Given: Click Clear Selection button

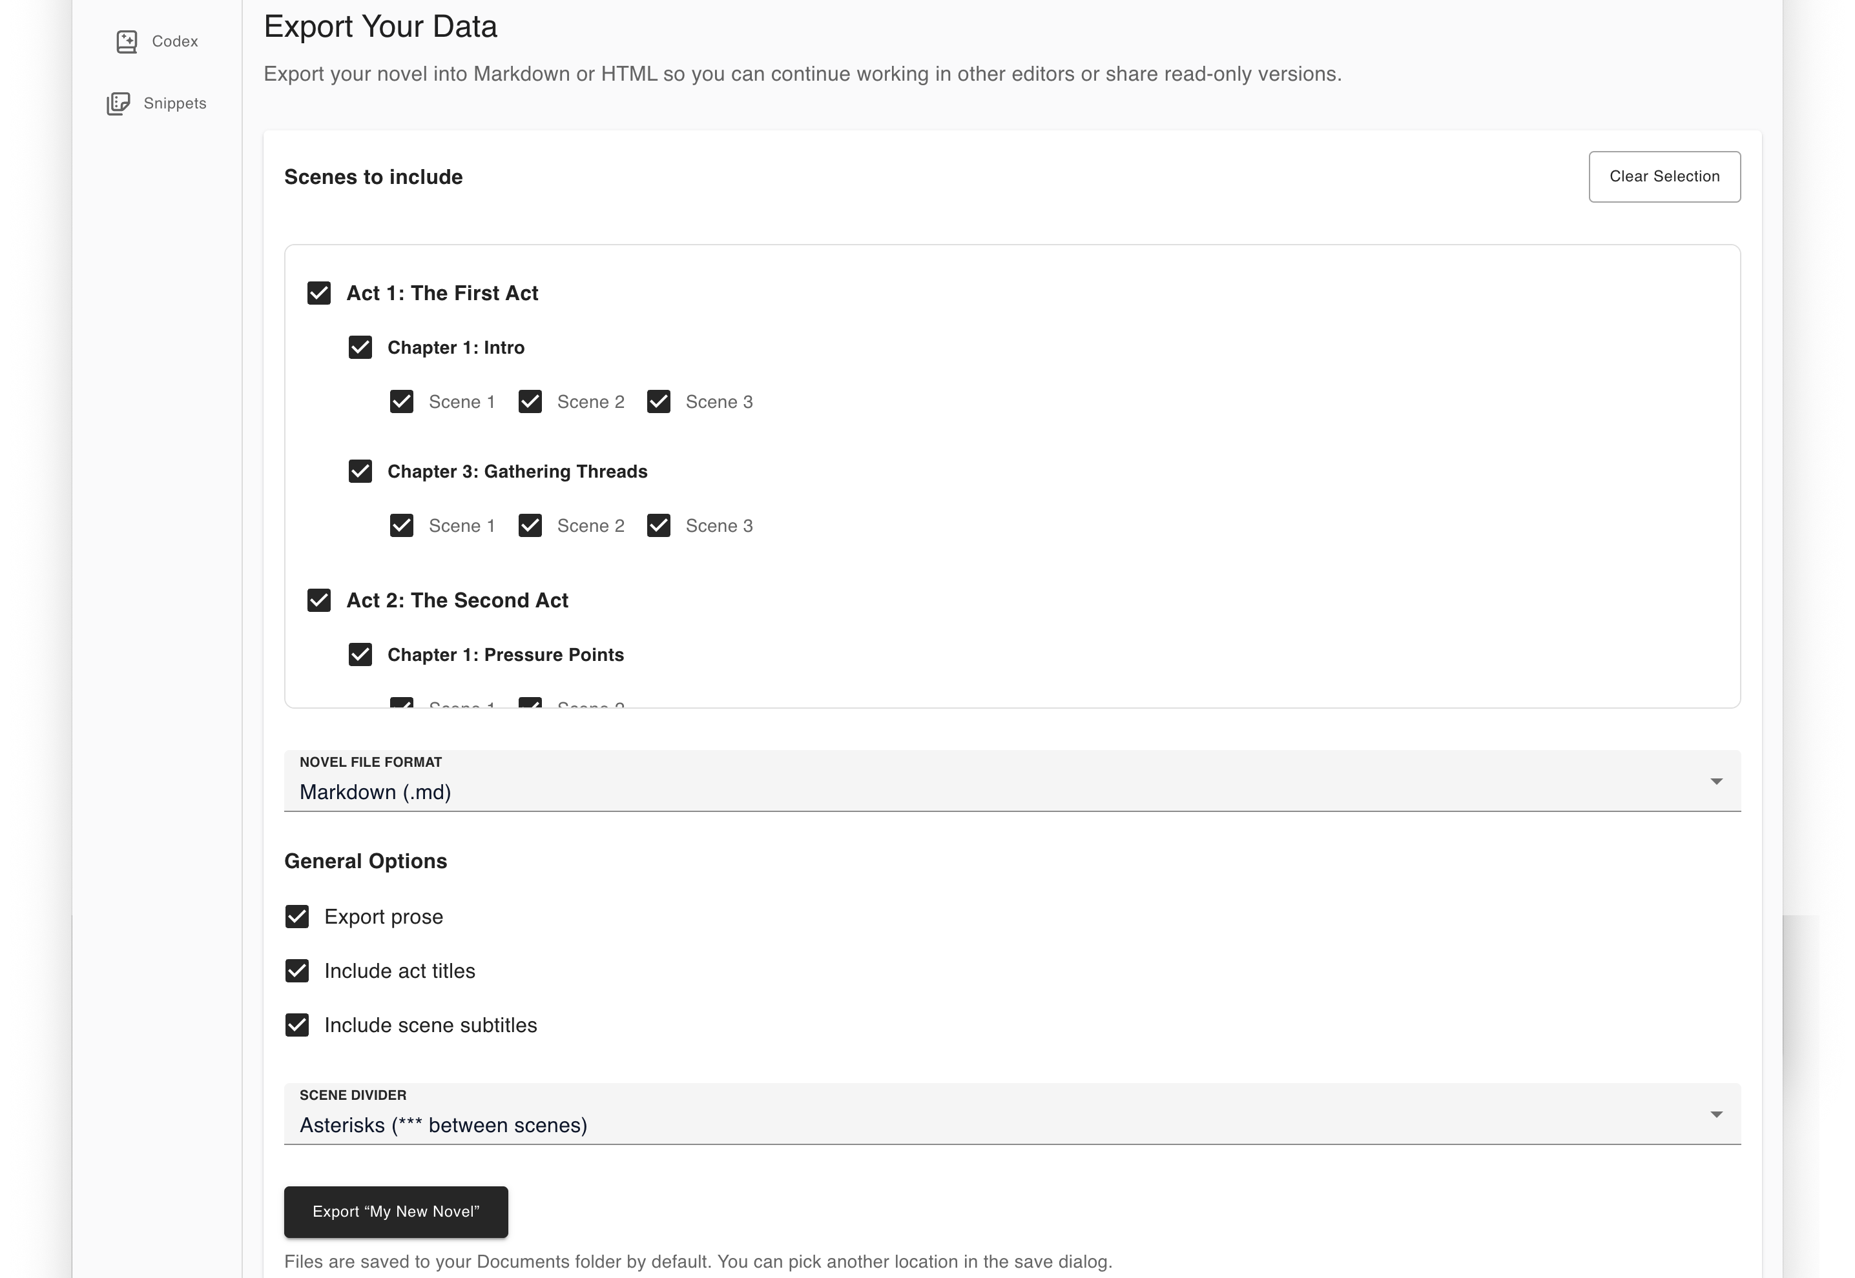Looking at the screenshot, I should 1664,176.
